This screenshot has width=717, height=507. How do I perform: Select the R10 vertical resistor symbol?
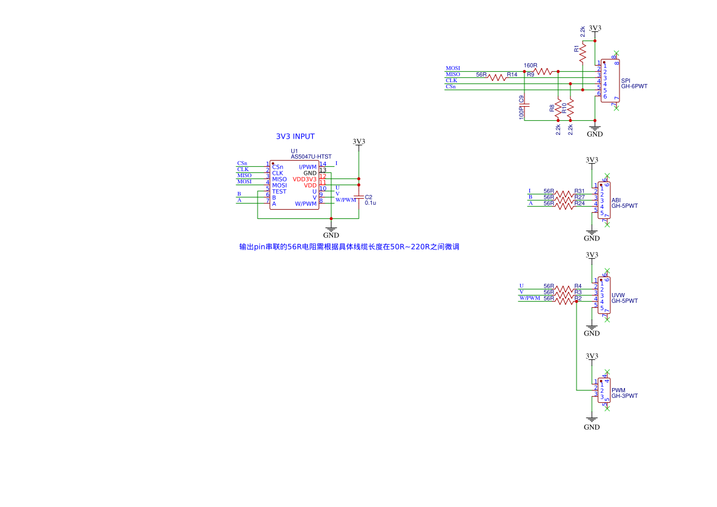tap(570, 108)
